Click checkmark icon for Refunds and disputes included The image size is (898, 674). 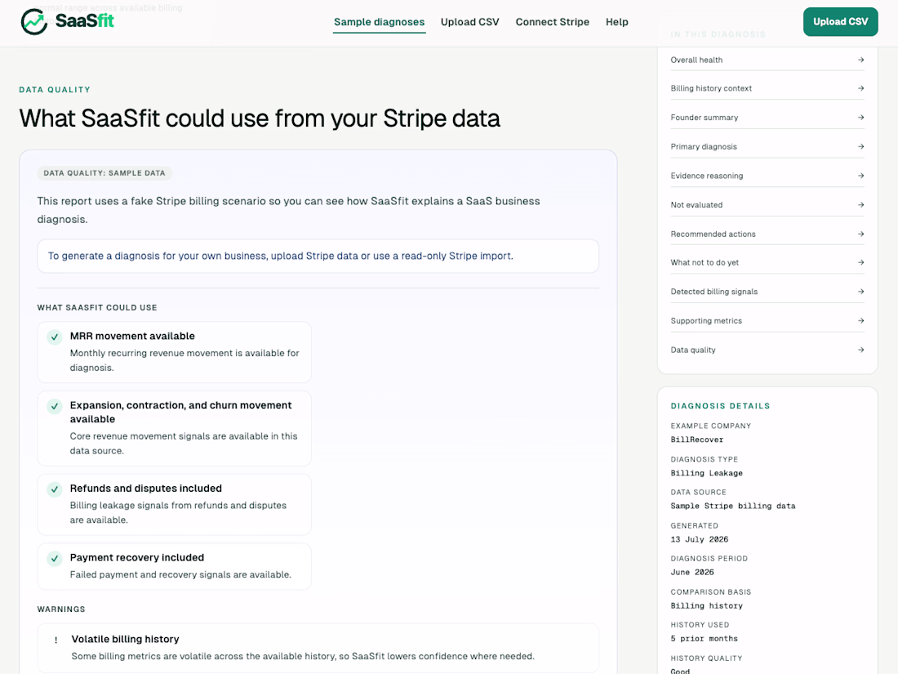[55, 489]
